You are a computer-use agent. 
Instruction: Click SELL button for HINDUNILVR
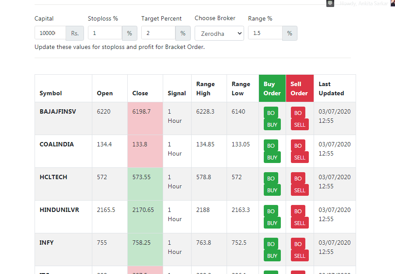coord(300,223)
